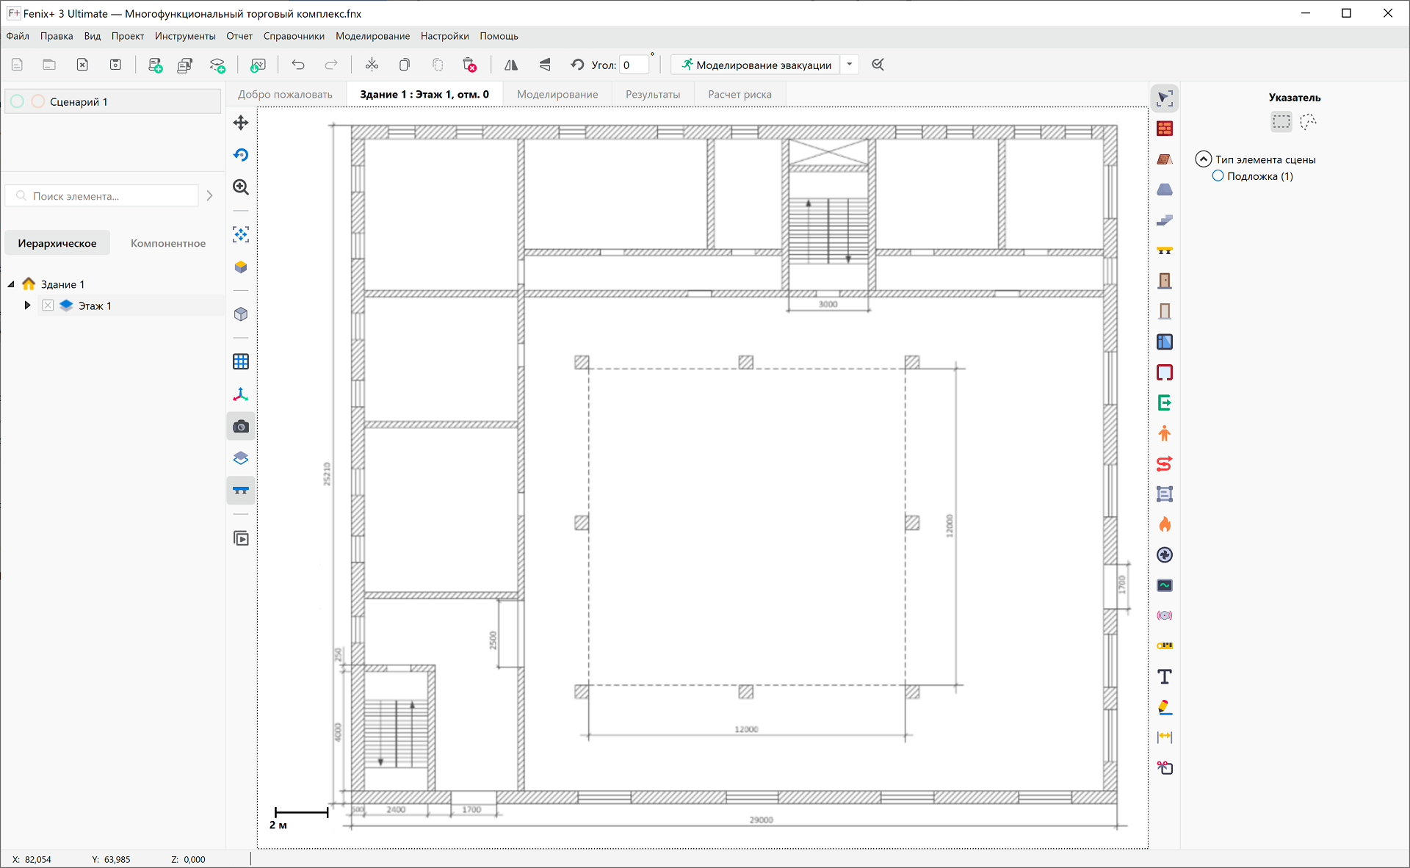Image resolution: width=1410 pixels, height=868 pixels.
Task: Expand the Этаж 1 tree node
Action: (x=27, y=305)
